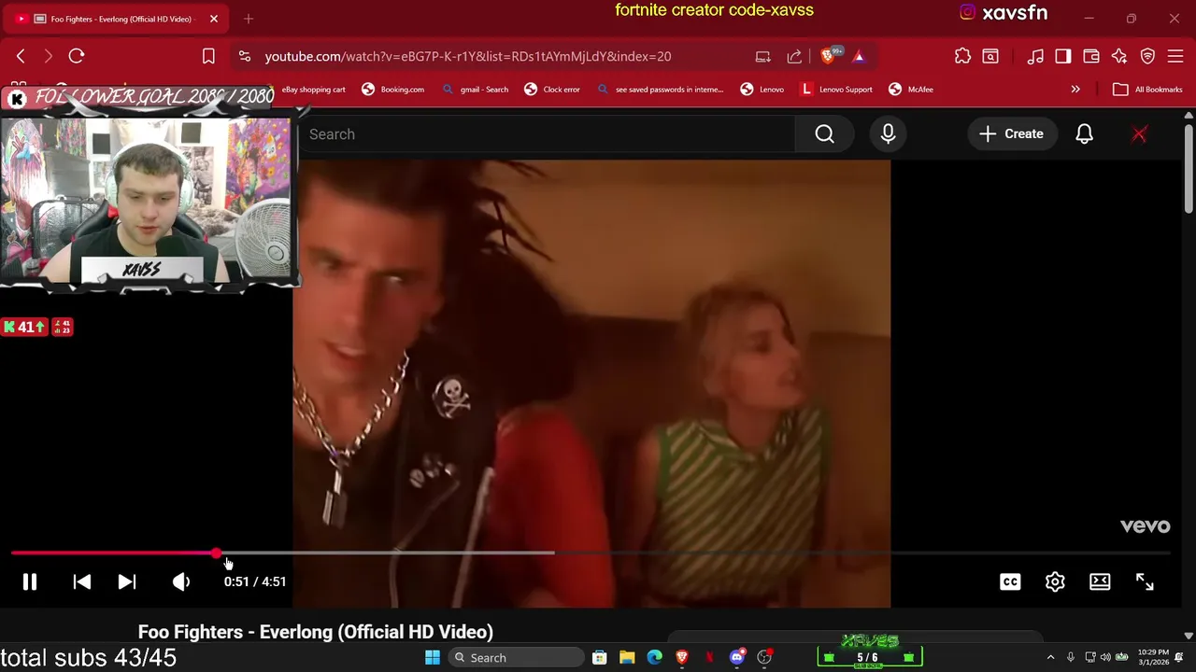Open the video player settings gear

(1055, 581)
